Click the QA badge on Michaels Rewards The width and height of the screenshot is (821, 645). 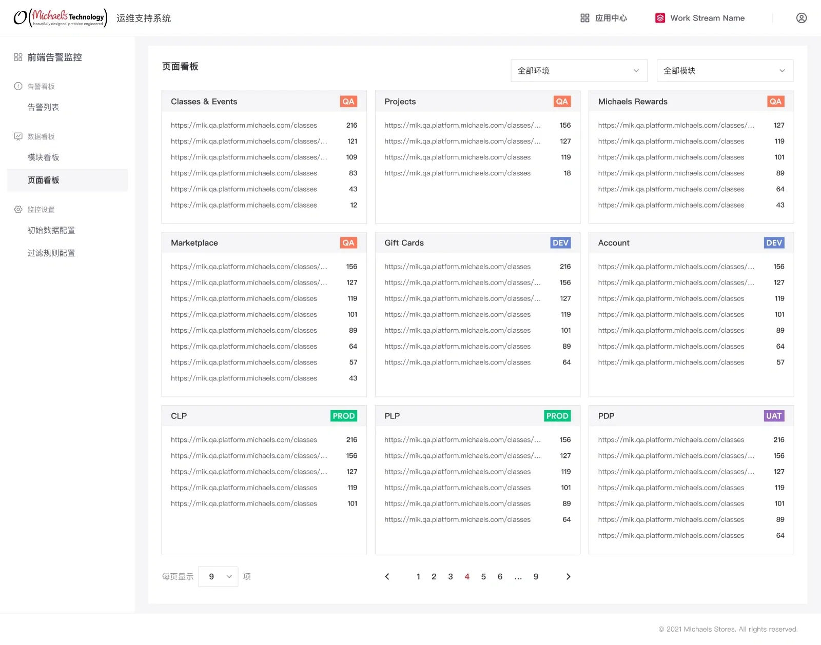coord(775,102)
